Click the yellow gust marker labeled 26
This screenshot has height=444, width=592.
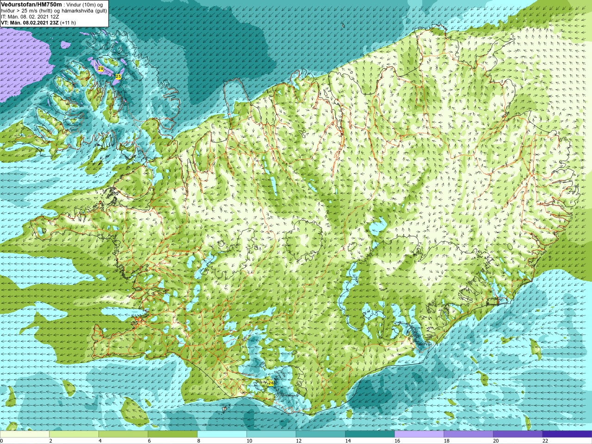[x=271, y=383]
